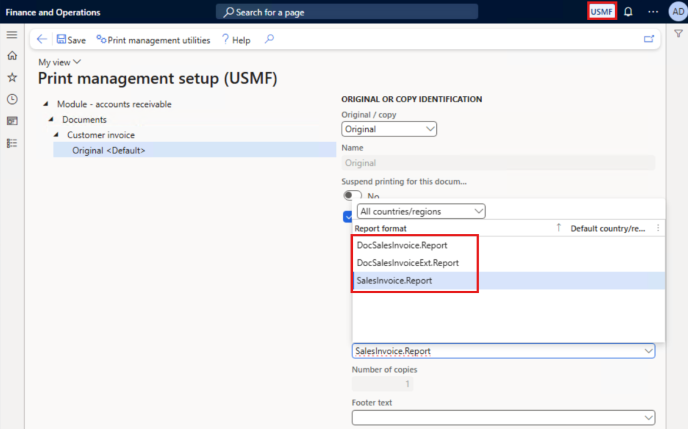Open All countries/regions filter dropdown

click(420, 211)
